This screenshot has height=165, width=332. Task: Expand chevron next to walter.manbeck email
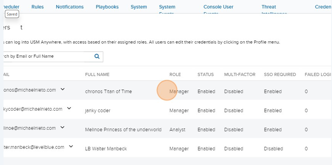click(71, 146)
